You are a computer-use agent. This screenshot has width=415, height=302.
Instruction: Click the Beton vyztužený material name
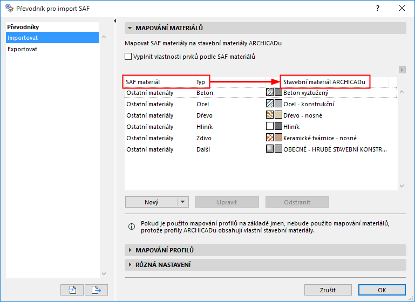click(305, 93)
